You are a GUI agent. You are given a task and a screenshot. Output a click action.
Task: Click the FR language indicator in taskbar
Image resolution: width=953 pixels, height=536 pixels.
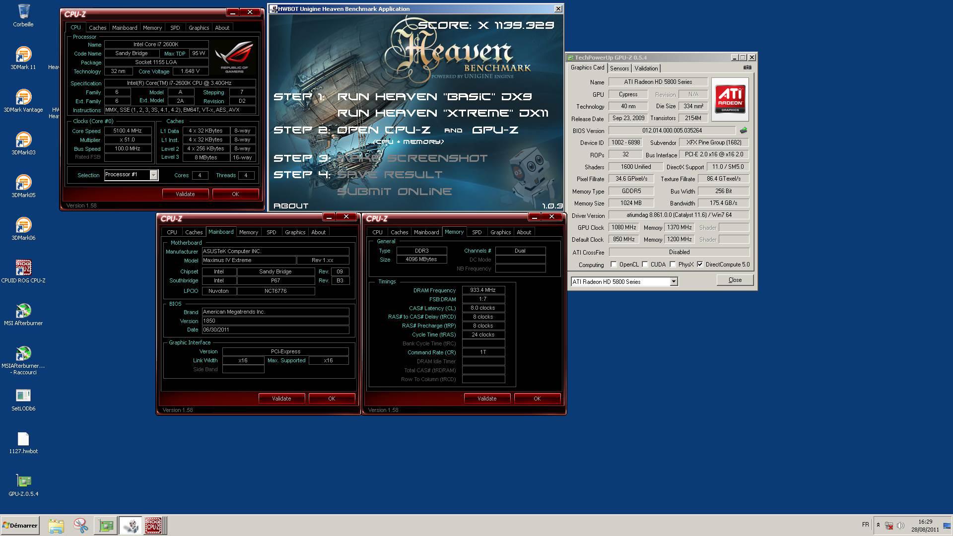[866, 525]
